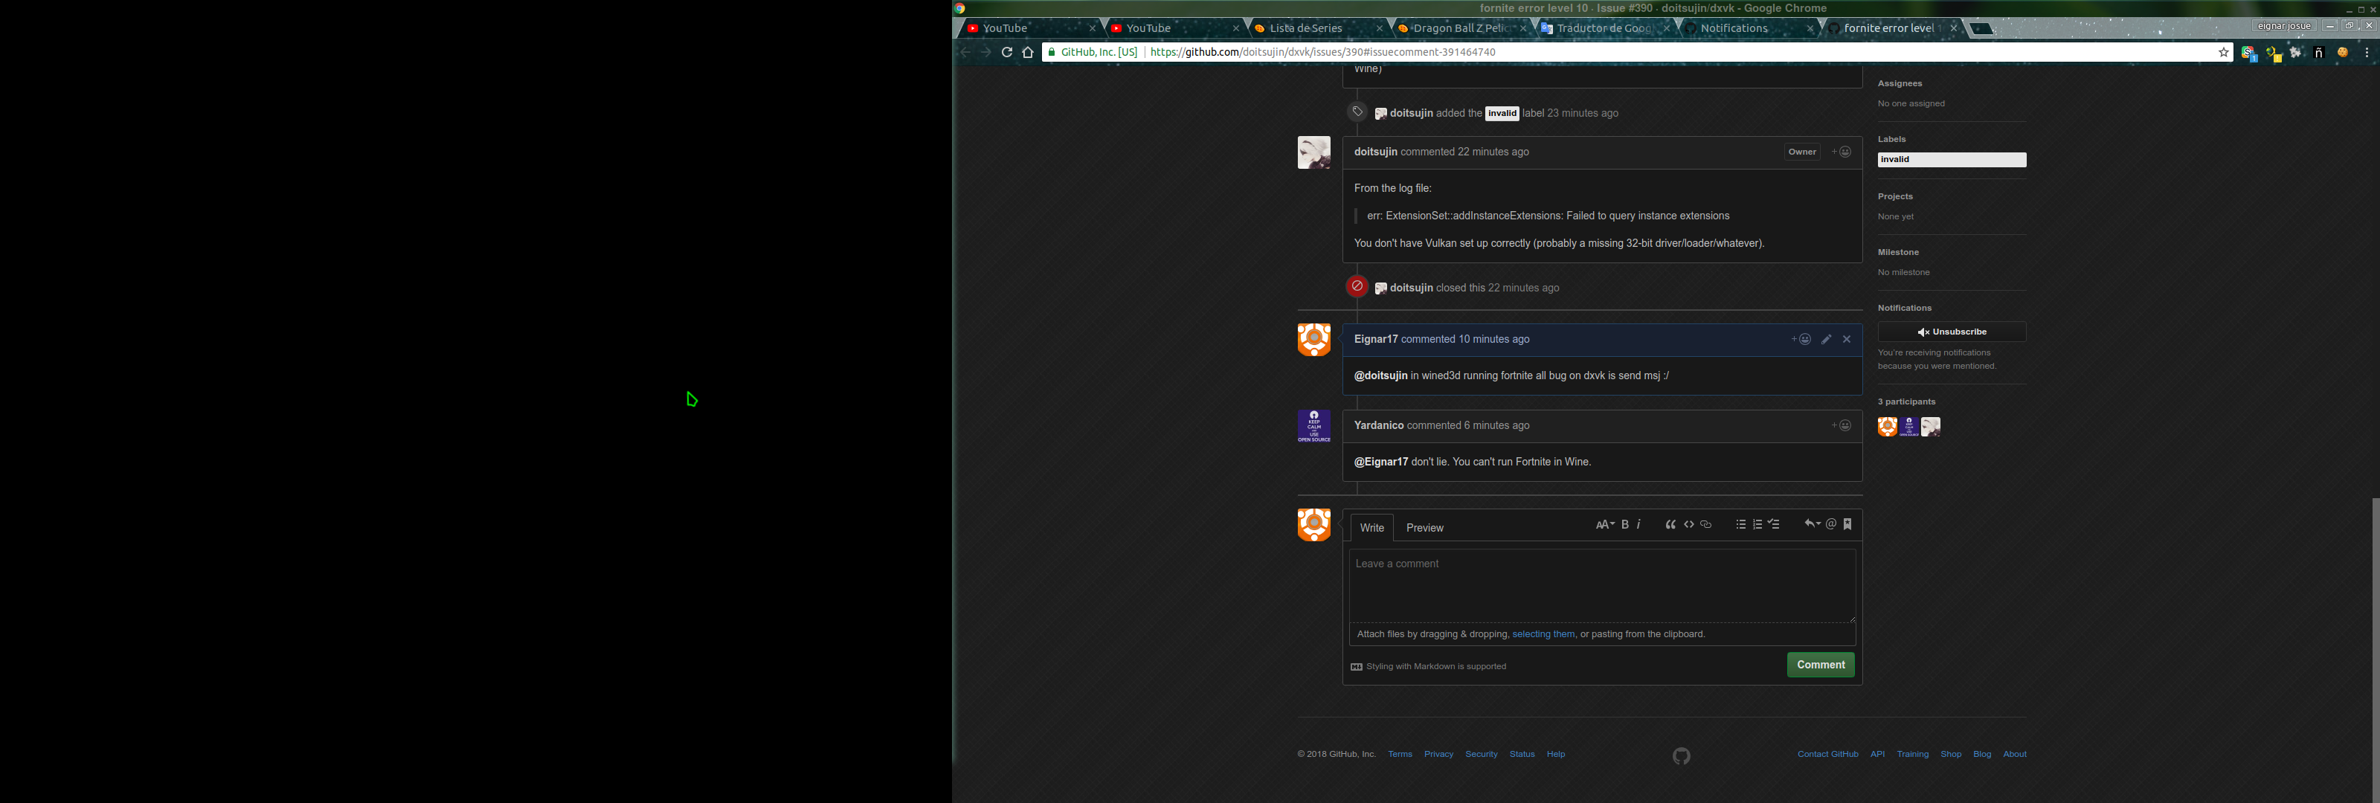Close the Lista de Series tab
The image size is (2380, 803).
tap(1380, 29)
